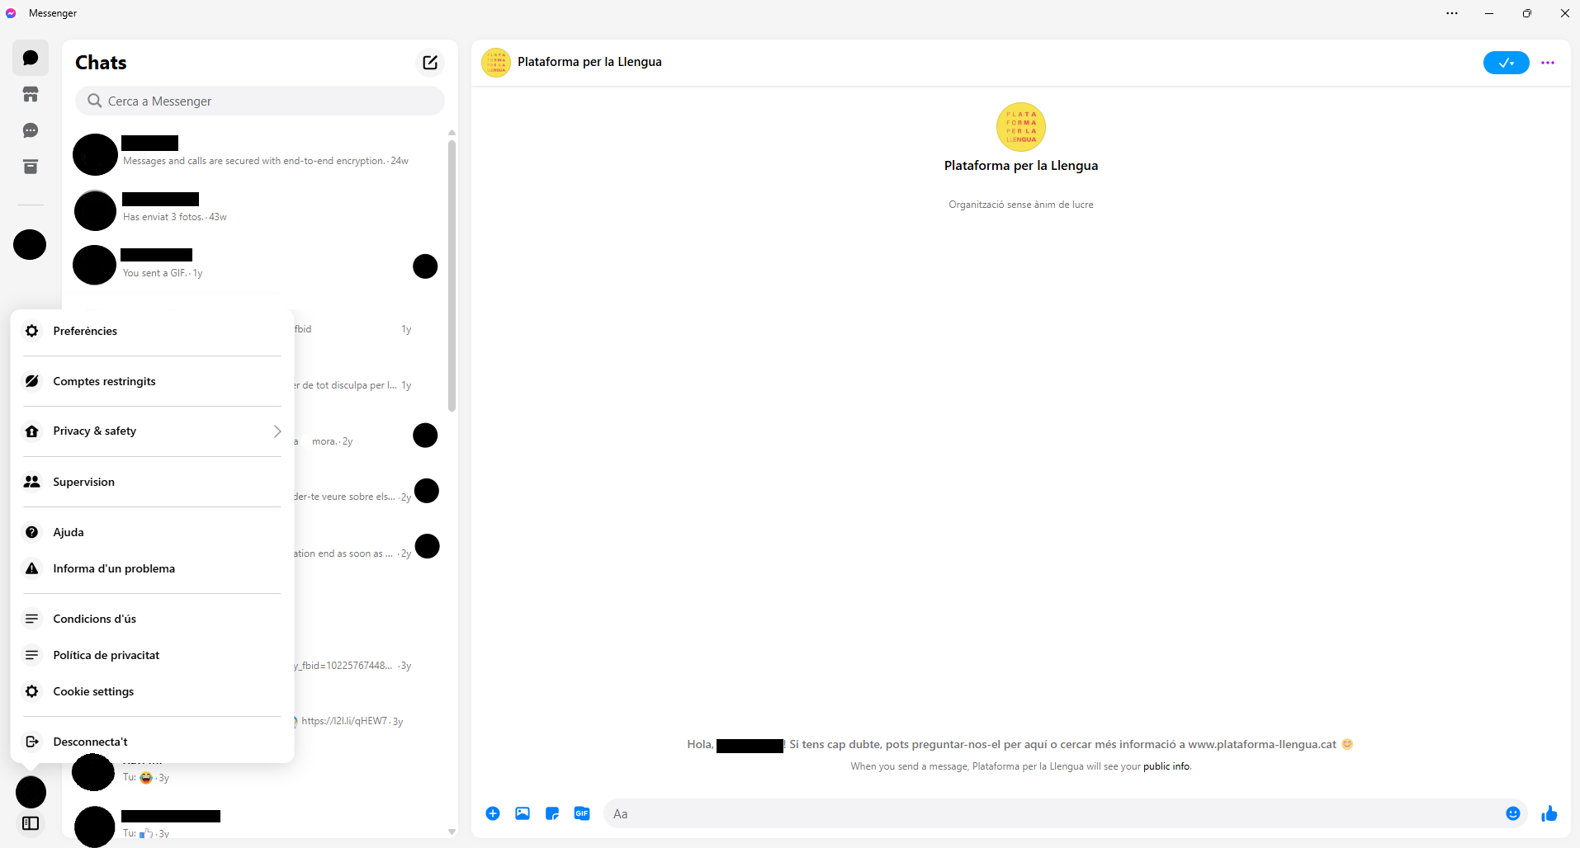This screenshot has width=1580, height=848.
Task: Click the Ajuda question mark icon
Action: (32, 532)
